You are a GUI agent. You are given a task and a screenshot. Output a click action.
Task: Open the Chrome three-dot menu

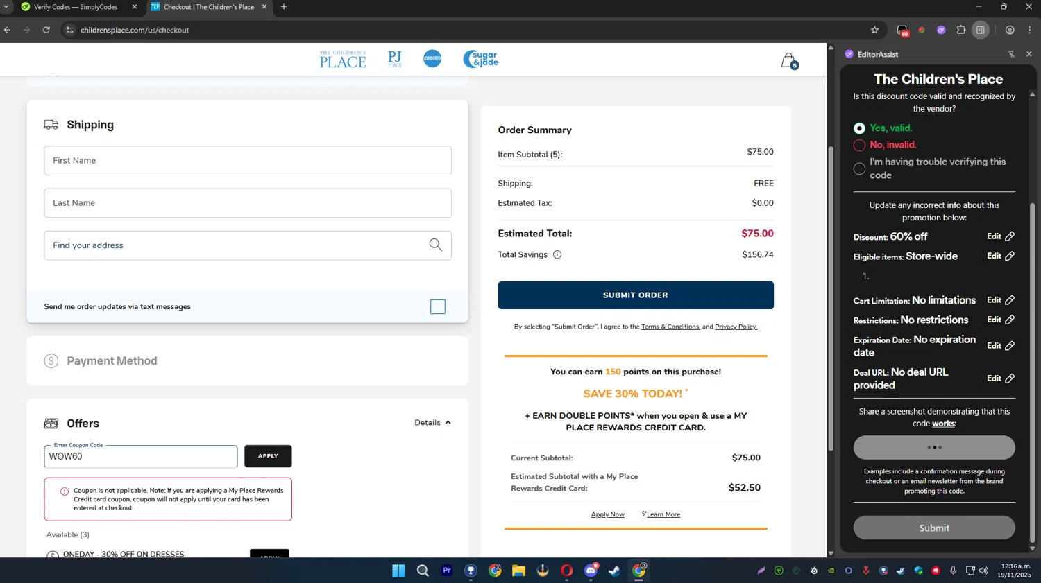pyautogui.click(x=1029, y=30)
